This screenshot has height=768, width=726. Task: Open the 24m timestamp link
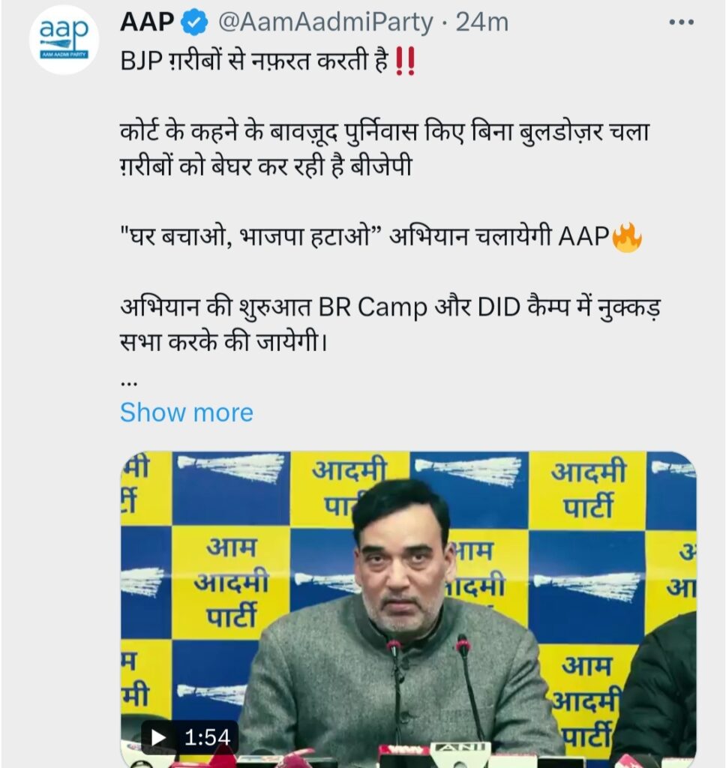tap(482, 22)
